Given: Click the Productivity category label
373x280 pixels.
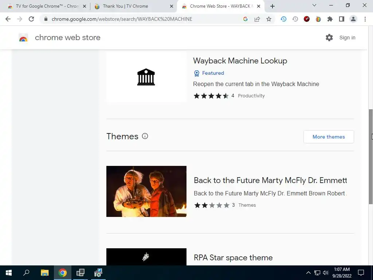Looking at the screenshot, I should 251,96.
